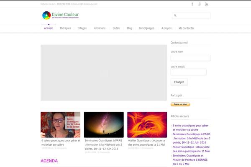Viewport: 251px width, 167px height.
Task: Click the Contactez-moi sidebar heading
Action: (x=179, y=43)
